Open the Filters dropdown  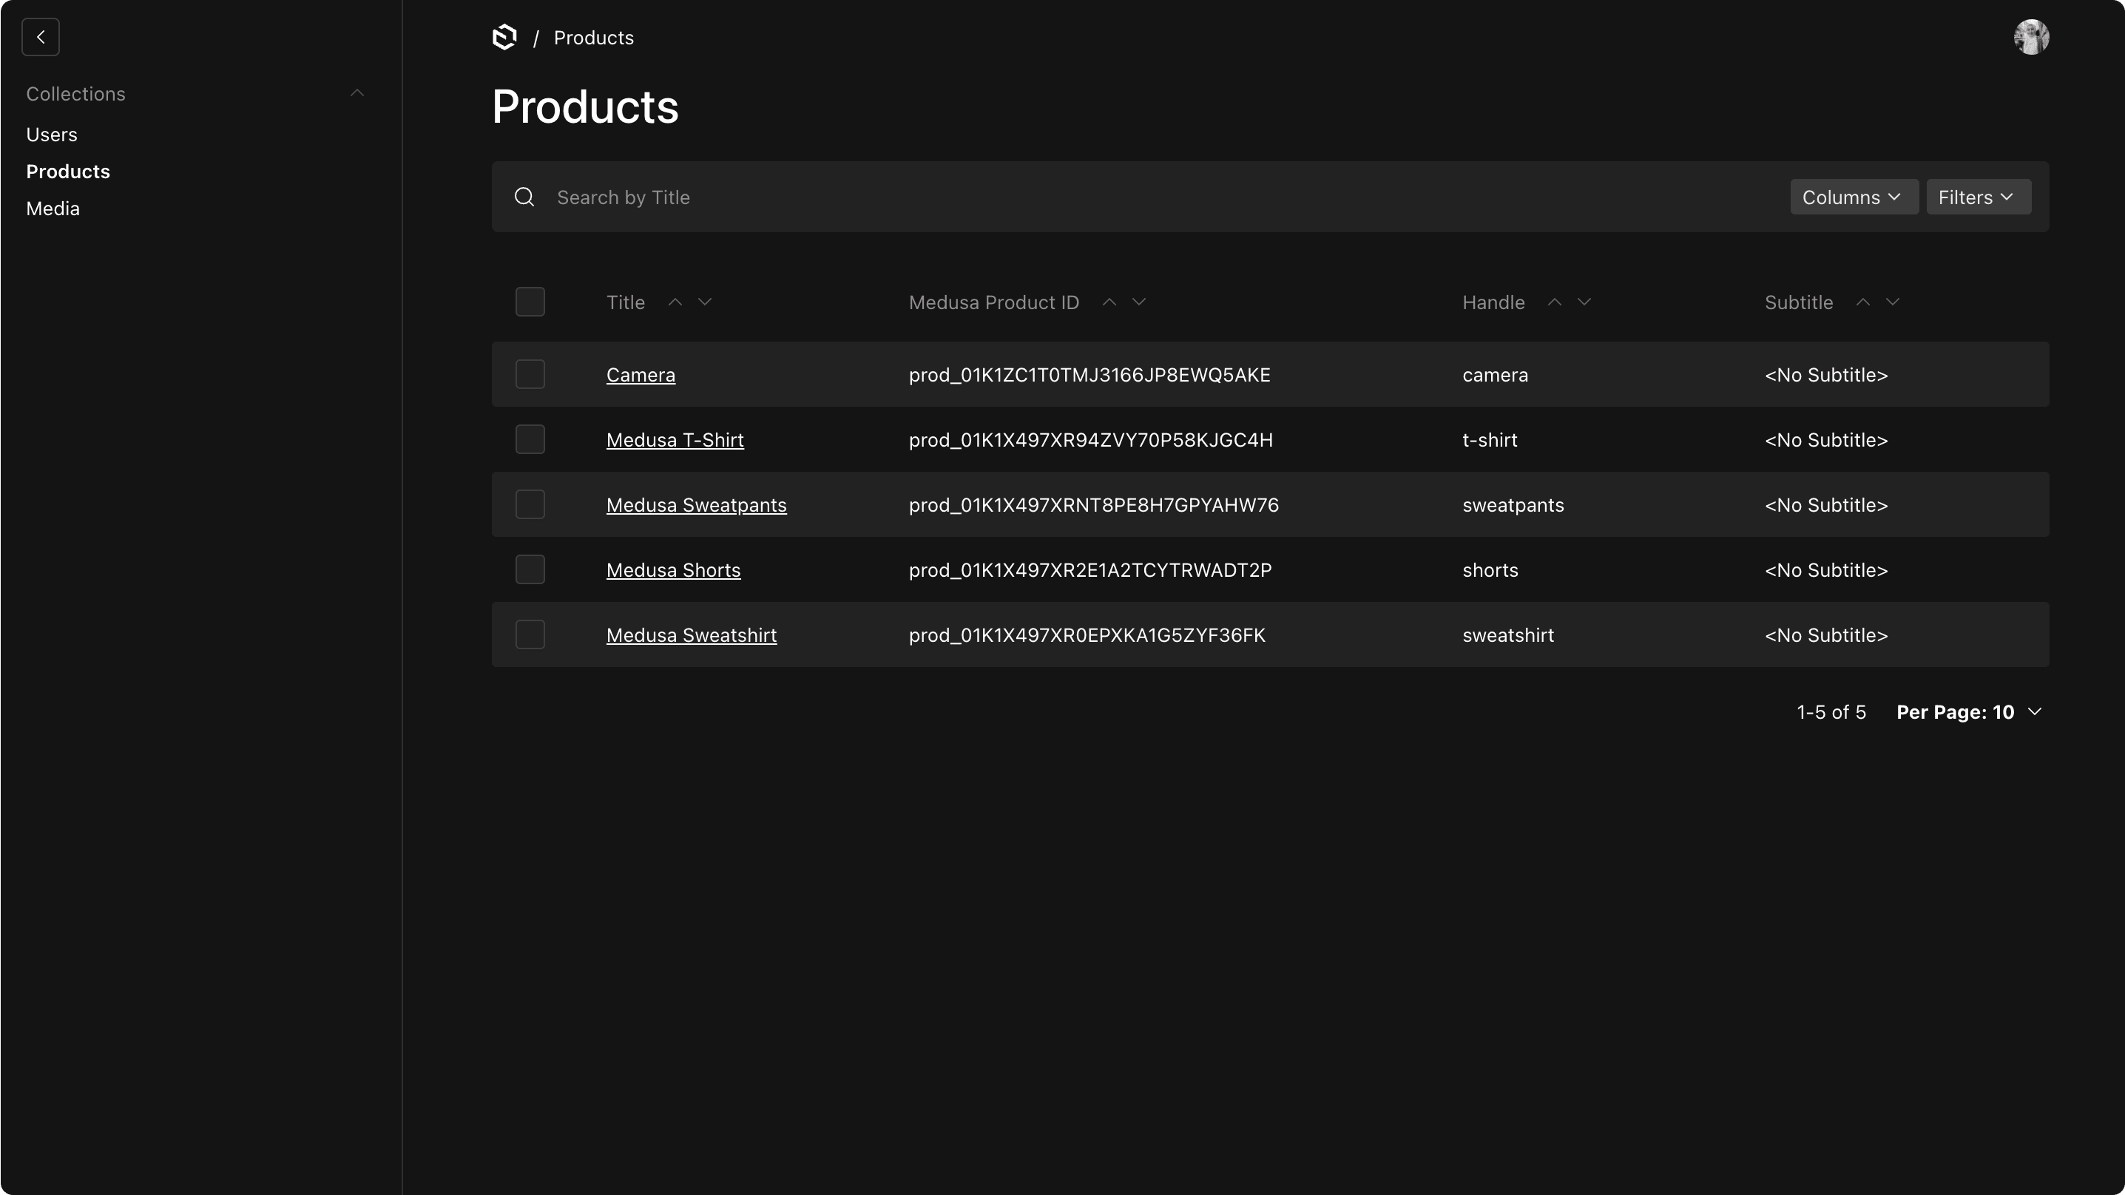1978,196
